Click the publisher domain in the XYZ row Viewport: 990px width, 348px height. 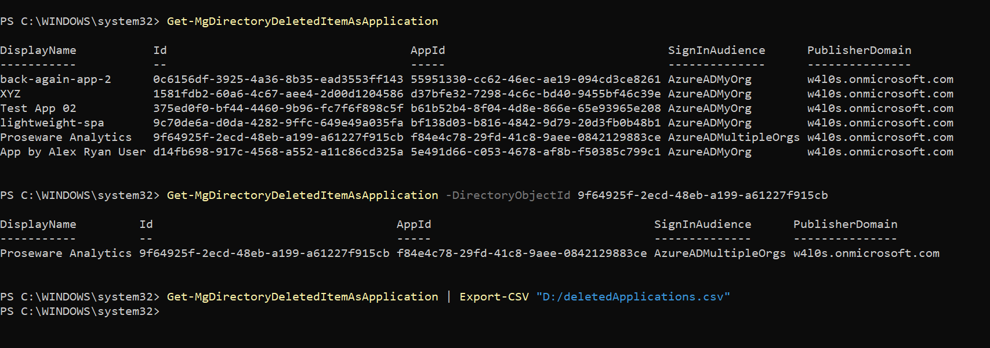coord(880,94)
